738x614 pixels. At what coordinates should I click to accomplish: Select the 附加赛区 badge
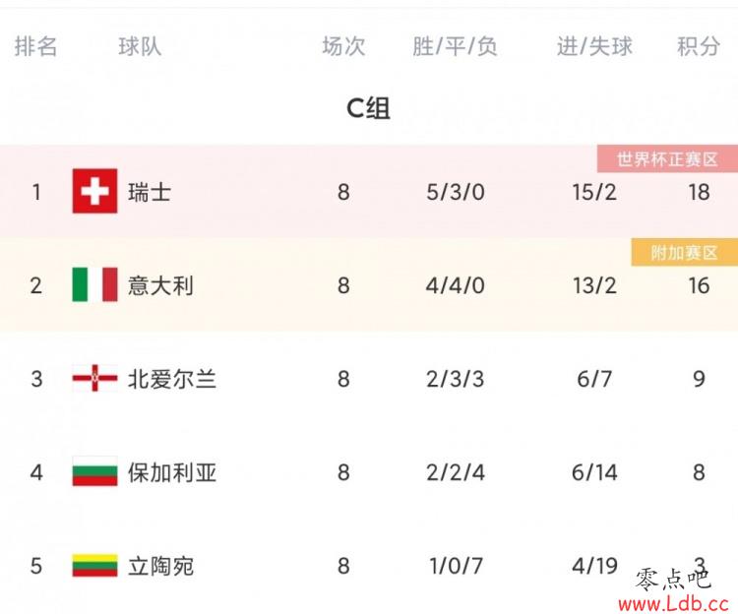684,253
